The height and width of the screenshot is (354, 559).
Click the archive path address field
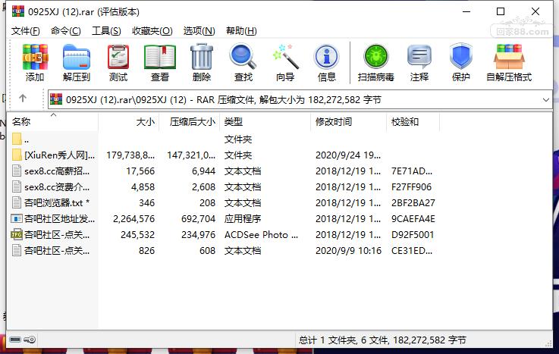(x=300, y=99)
